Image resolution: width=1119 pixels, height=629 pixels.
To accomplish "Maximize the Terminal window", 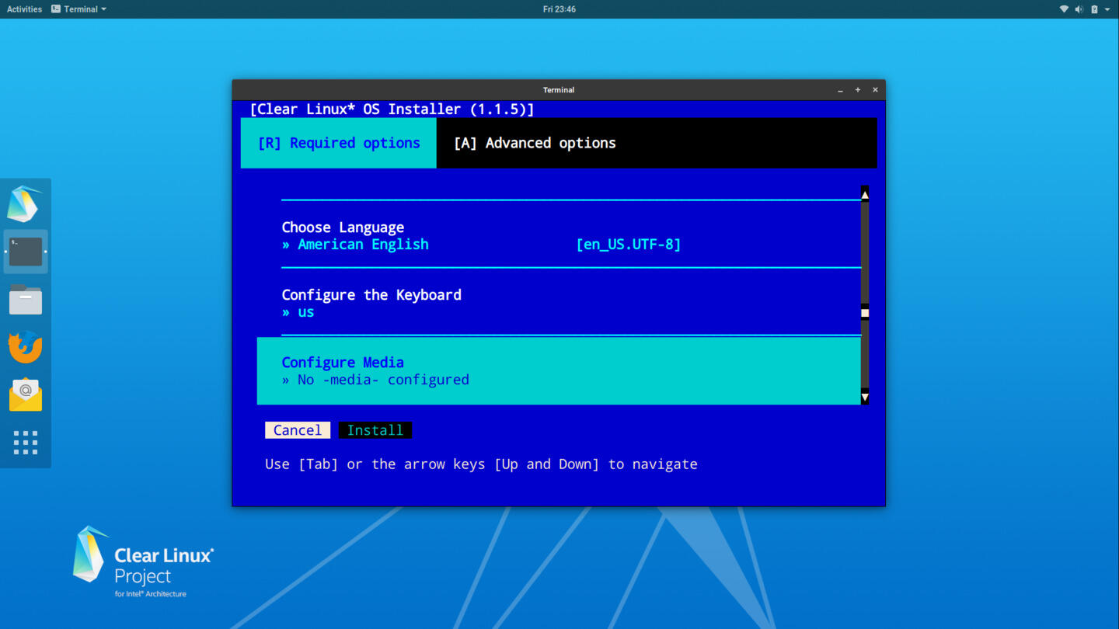I will [858, 90].
